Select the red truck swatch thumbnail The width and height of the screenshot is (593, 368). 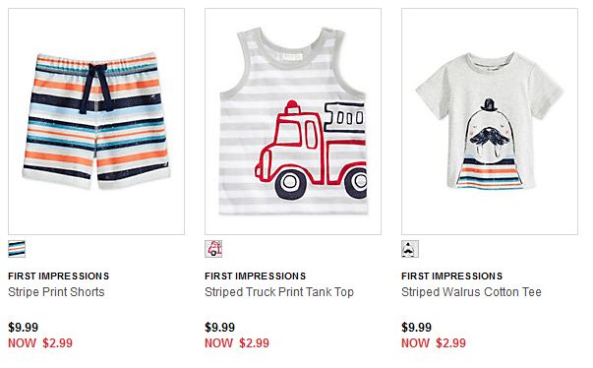[213, 249]
